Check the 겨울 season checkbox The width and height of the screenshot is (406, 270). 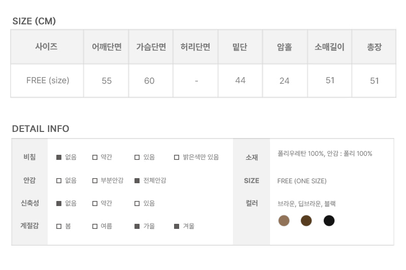pos(177,226)
